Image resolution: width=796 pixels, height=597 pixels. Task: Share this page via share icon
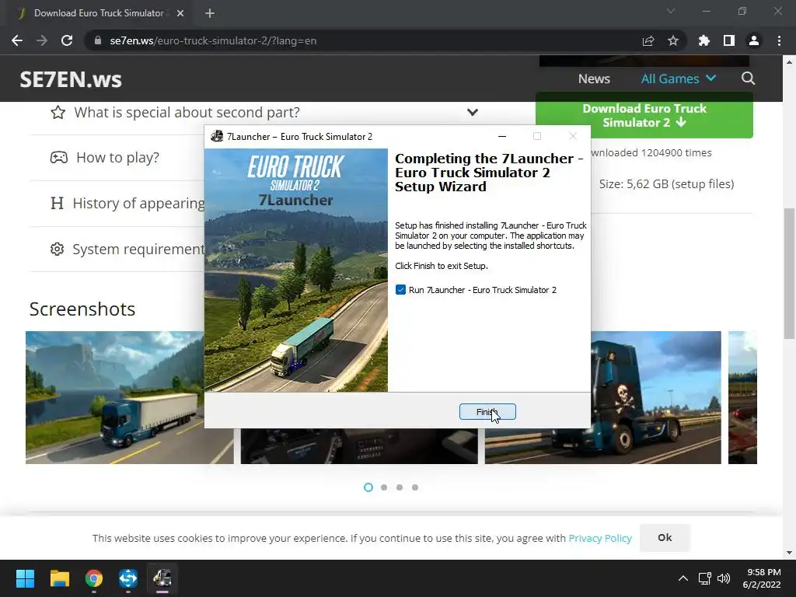pyautogui.click(x=648, y=40)
